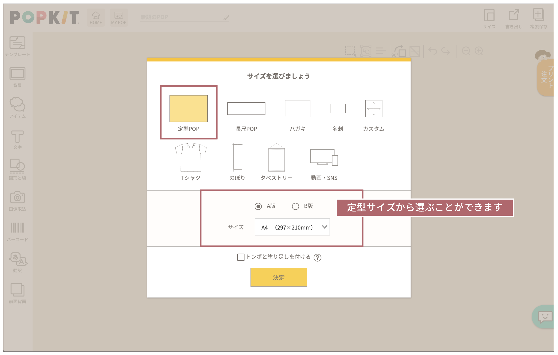Enable トンボと塗り足しを付ける checkbox
The height and width of the screenshot is (355, 558).
pyautogui.click(x=241, y=257)
